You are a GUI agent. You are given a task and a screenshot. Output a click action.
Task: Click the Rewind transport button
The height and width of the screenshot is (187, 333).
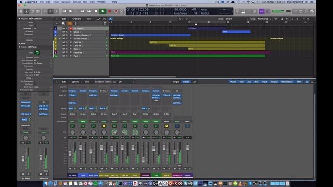82,11
